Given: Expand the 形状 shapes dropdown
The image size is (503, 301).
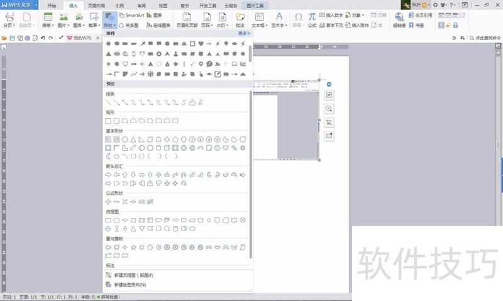Looking at the screenshot, I should (109, 20).
